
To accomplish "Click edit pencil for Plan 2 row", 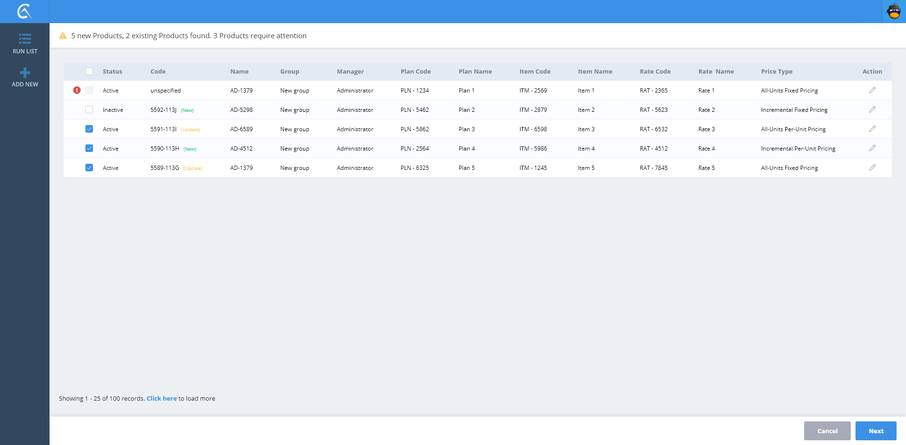I will pos(872,109).
